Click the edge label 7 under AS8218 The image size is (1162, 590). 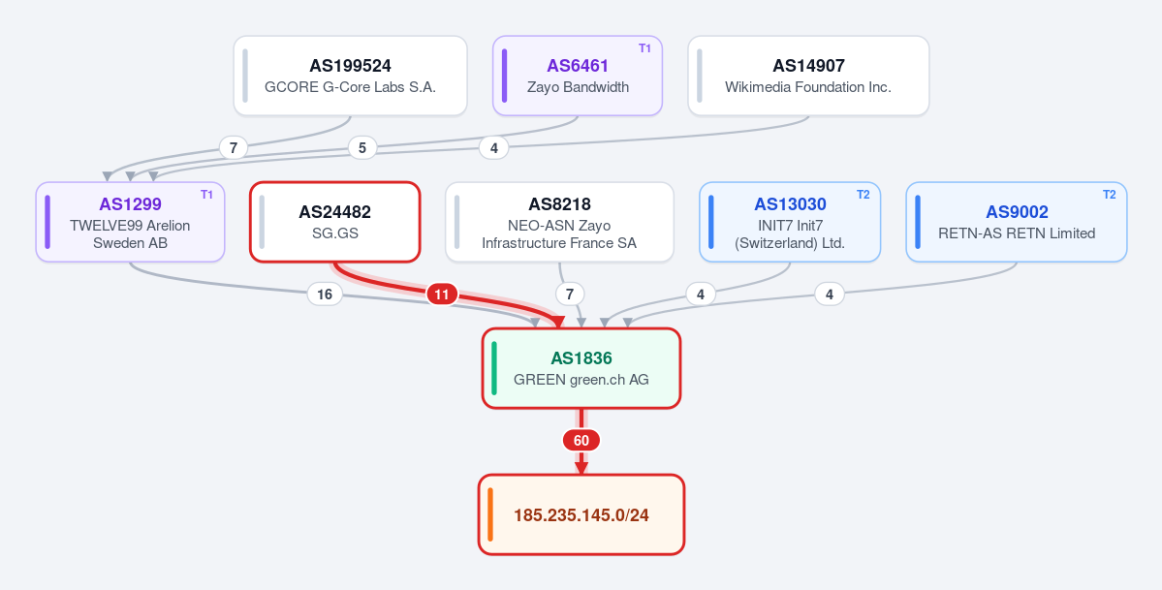570,295
